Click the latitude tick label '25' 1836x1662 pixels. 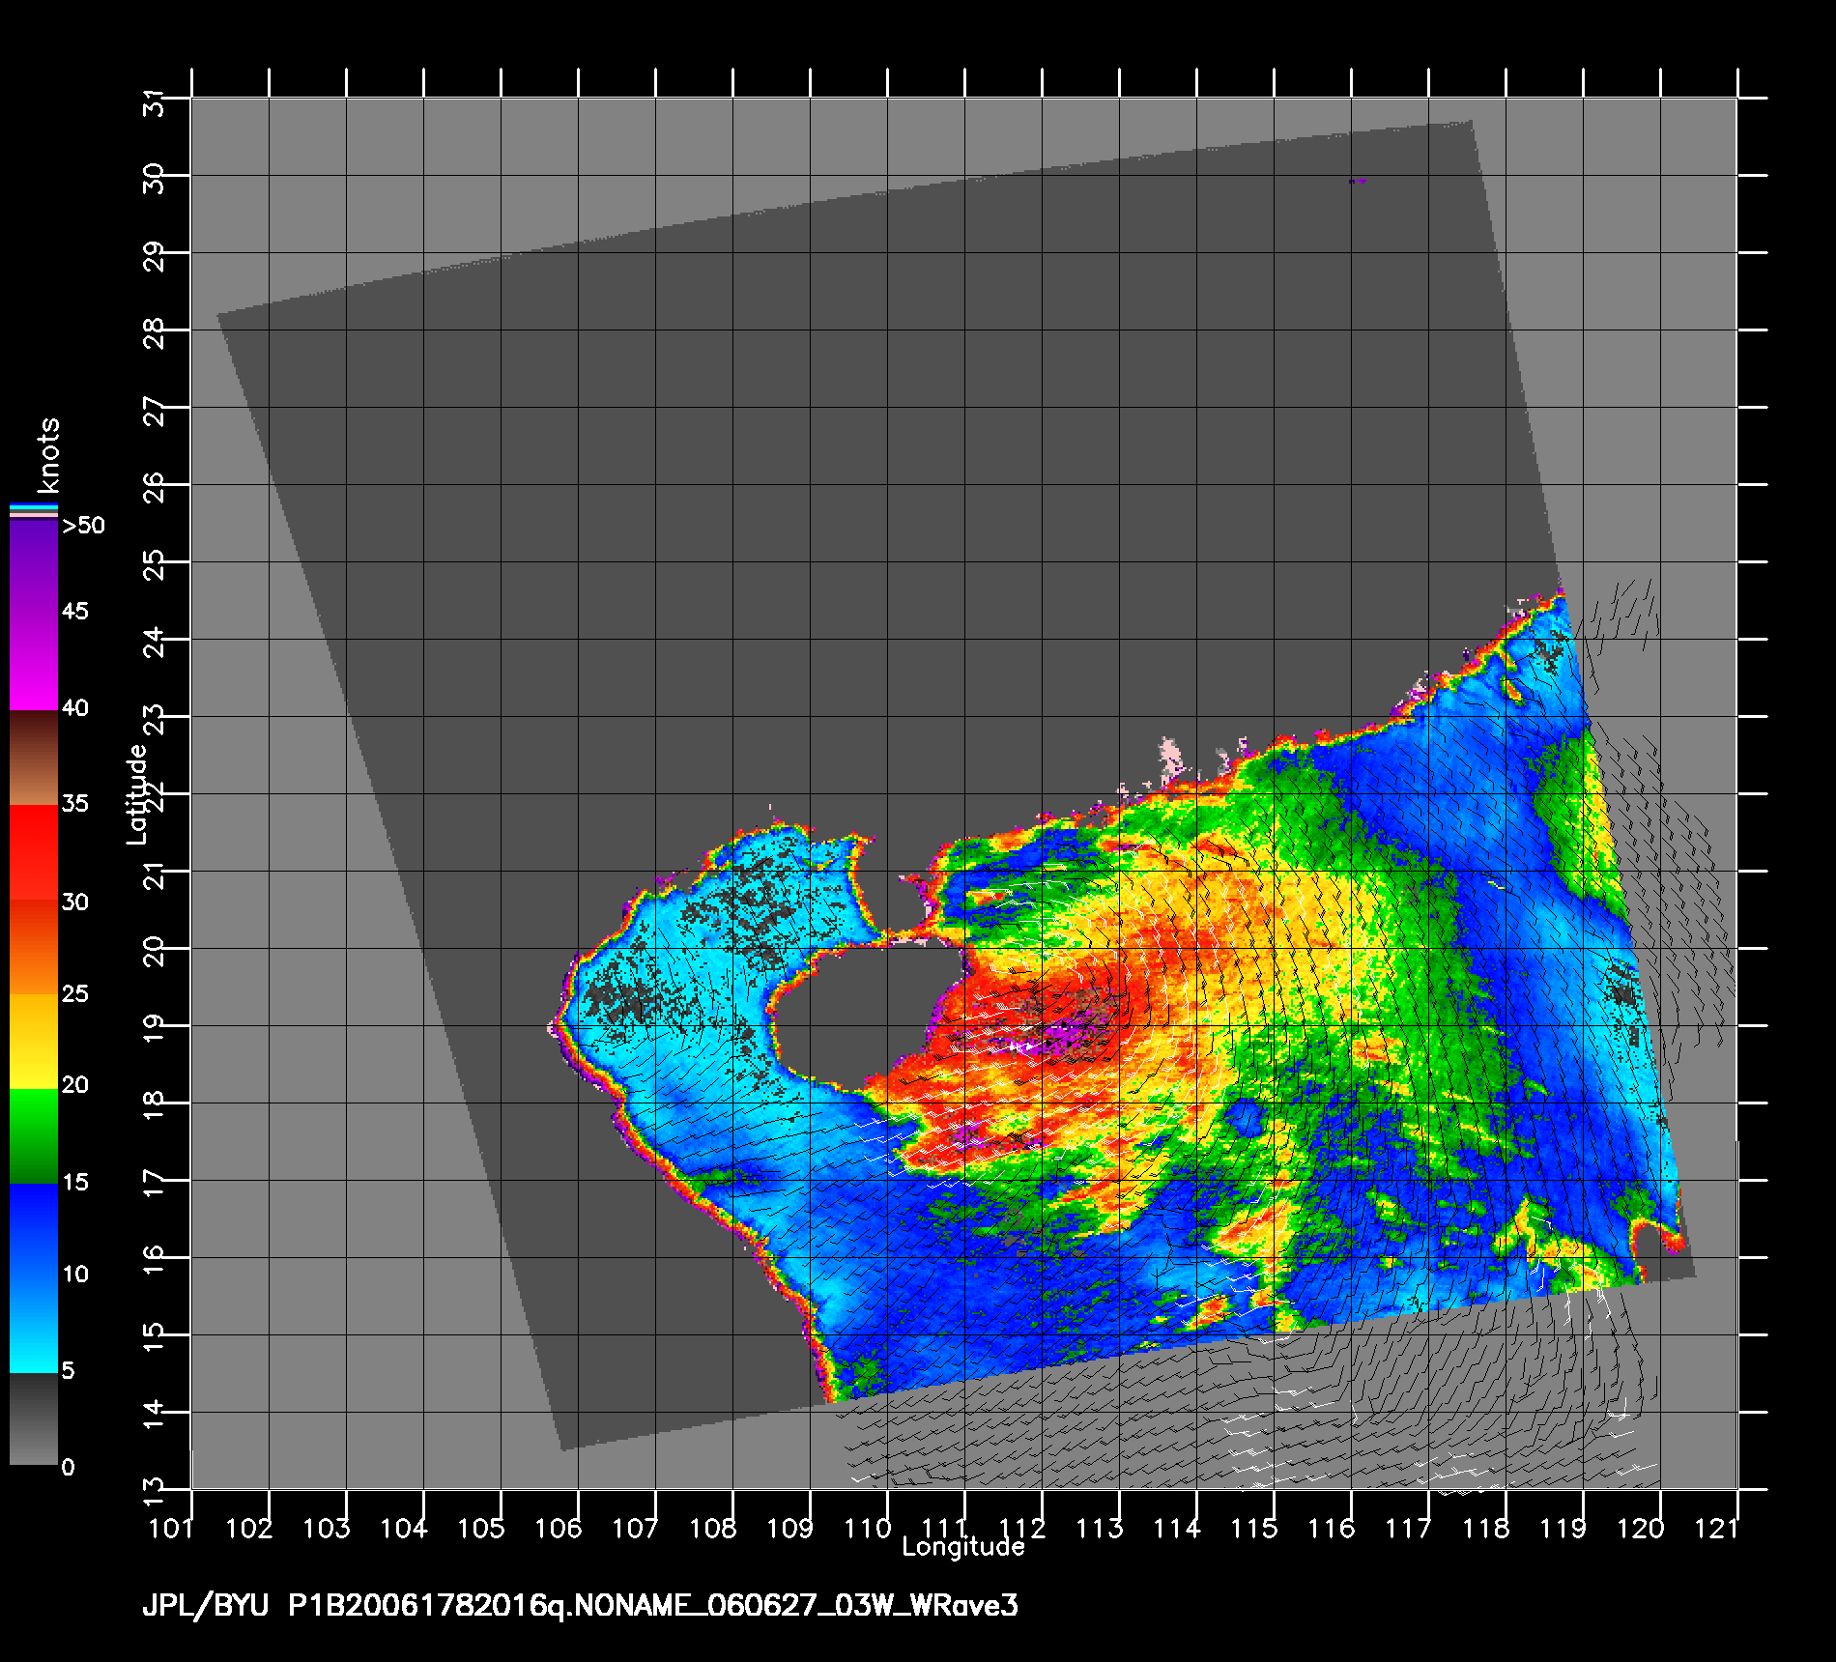pyautogui.click(x=155, y=565)
